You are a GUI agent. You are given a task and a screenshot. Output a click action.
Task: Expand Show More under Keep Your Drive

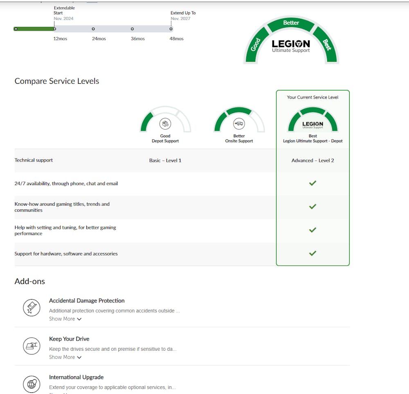[65, 357]
